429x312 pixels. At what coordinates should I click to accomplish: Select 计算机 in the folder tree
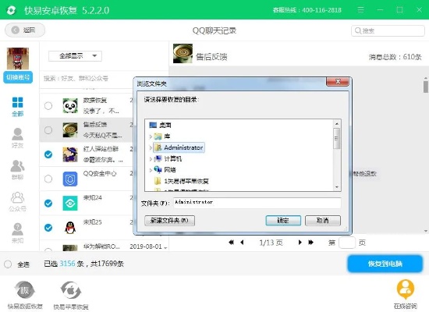[x=168, y=159]
